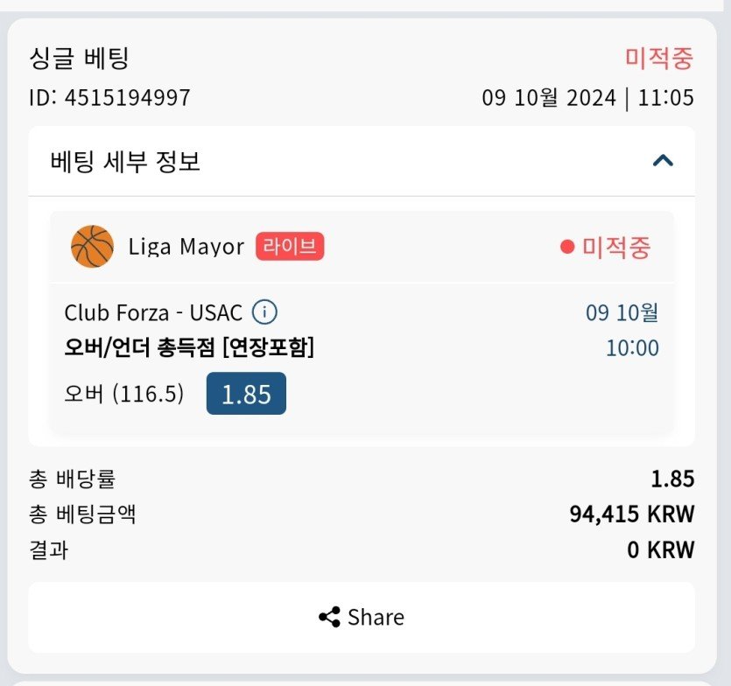This screenshot has width=731, height=686.
Task: Click the 0 KRW result value
Action: point(660,550)
